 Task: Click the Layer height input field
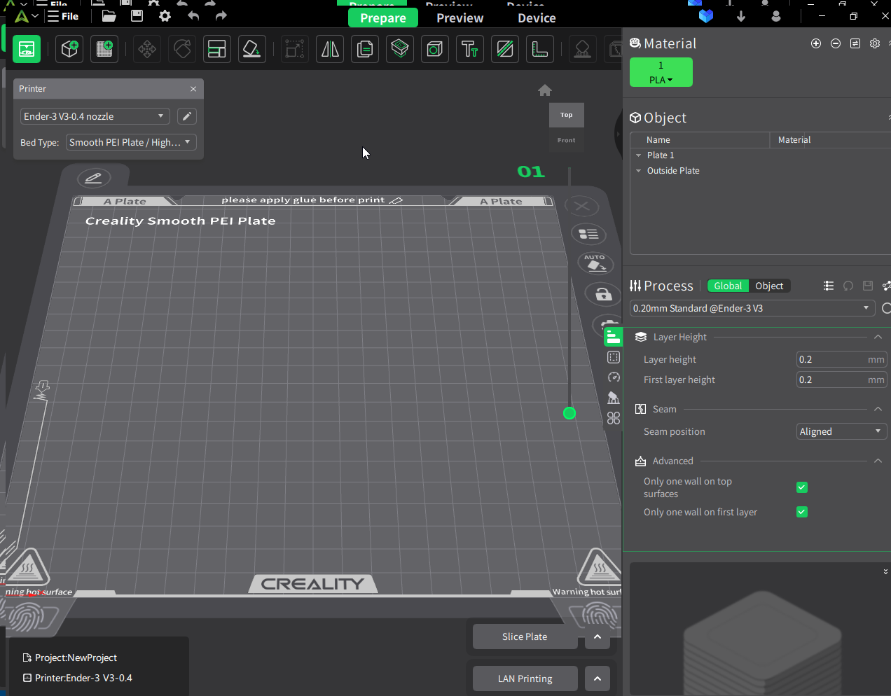[842, 359]
